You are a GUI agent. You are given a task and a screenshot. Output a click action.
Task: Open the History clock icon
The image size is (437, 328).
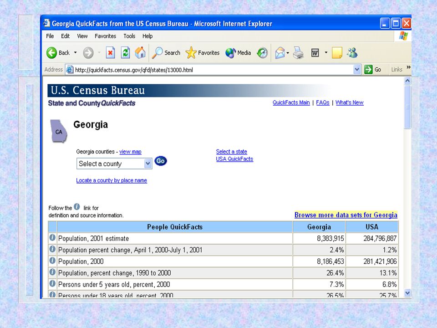coord(262,53)
